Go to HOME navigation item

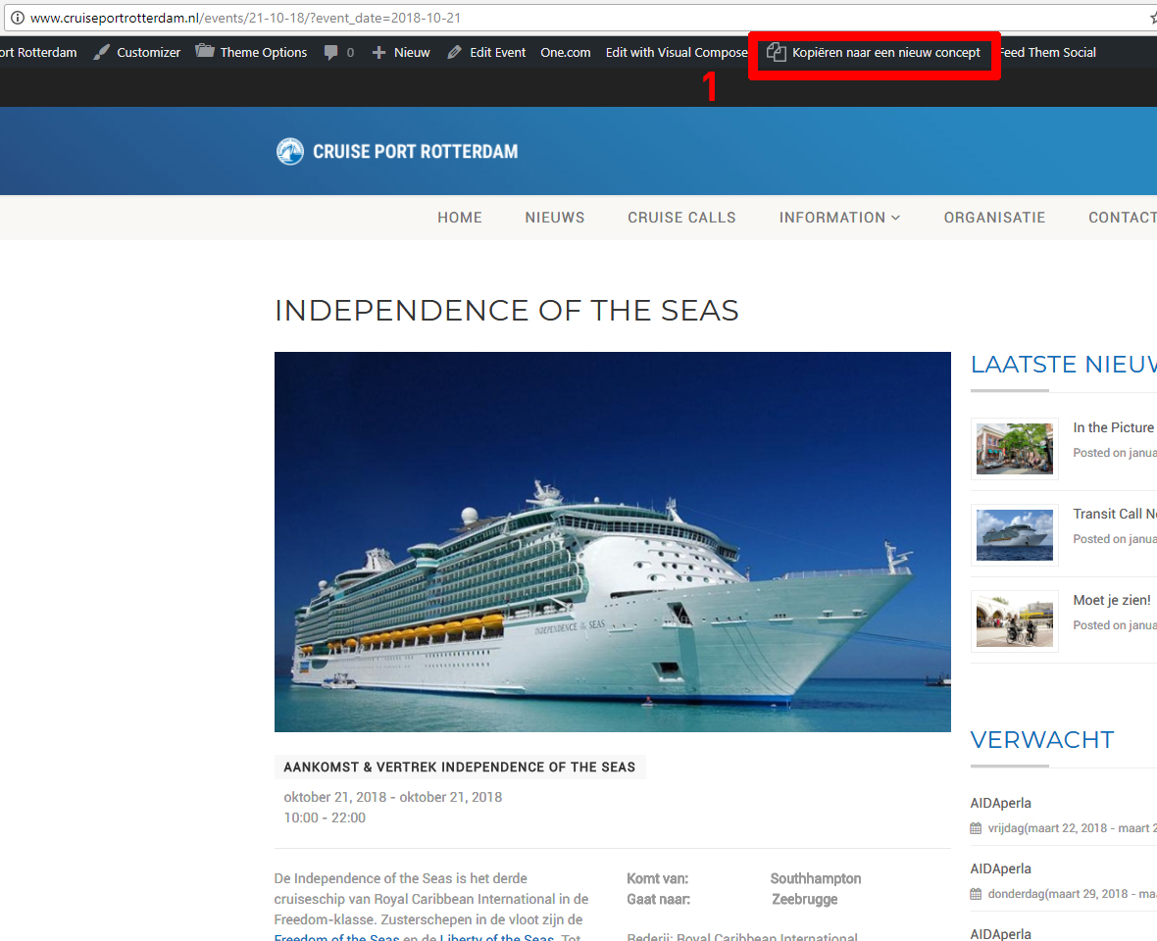460,218
